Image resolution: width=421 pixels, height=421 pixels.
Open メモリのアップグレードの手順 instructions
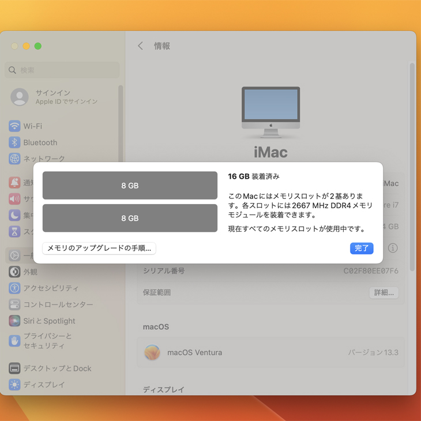[99, 248]
